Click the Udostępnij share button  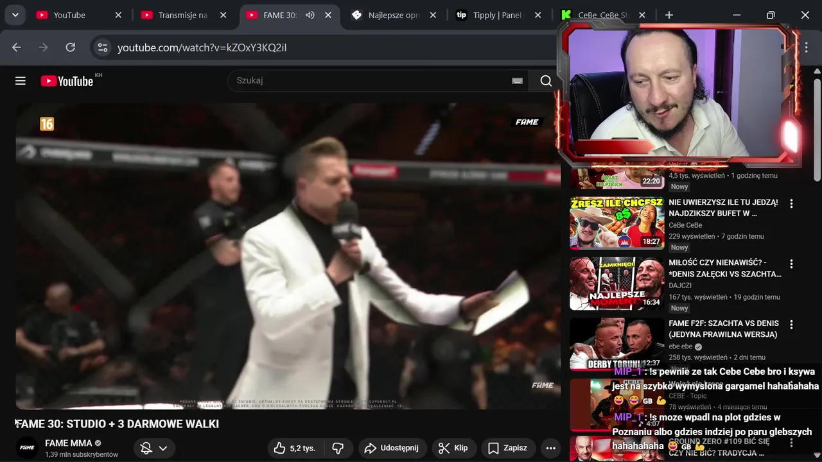pos(392,448)
